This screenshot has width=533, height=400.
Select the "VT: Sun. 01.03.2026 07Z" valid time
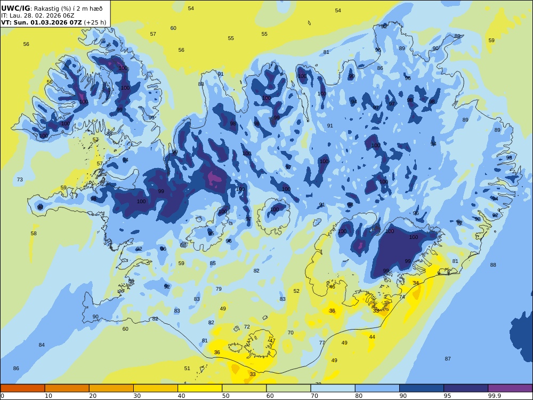click(x=42, y=22)
